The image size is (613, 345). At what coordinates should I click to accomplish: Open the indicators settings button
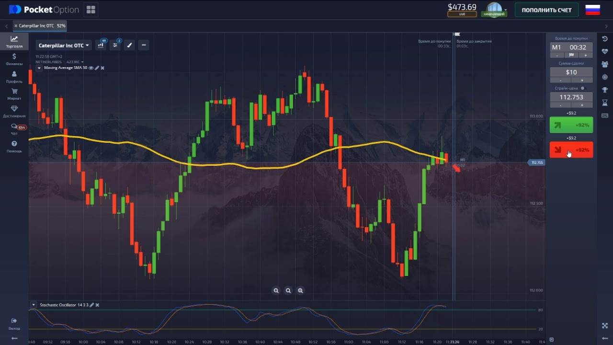[115, 45]
